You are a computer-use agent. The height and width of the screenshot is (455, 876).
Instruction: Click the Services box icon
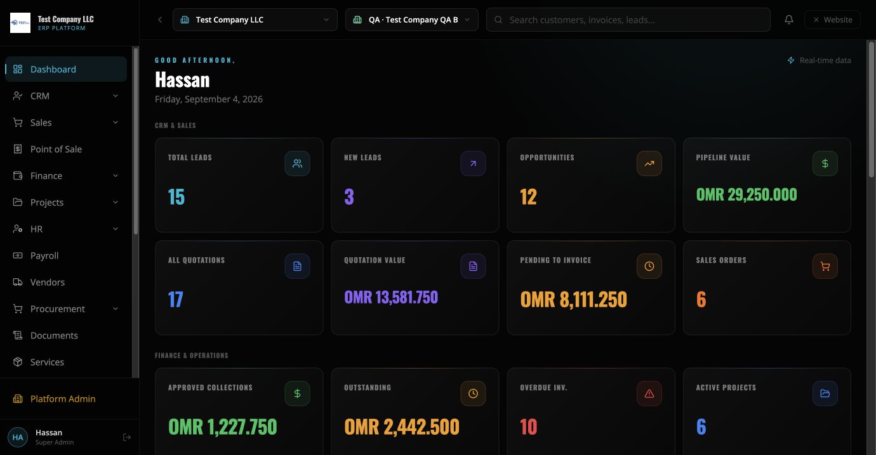click(x=18, y=362)
